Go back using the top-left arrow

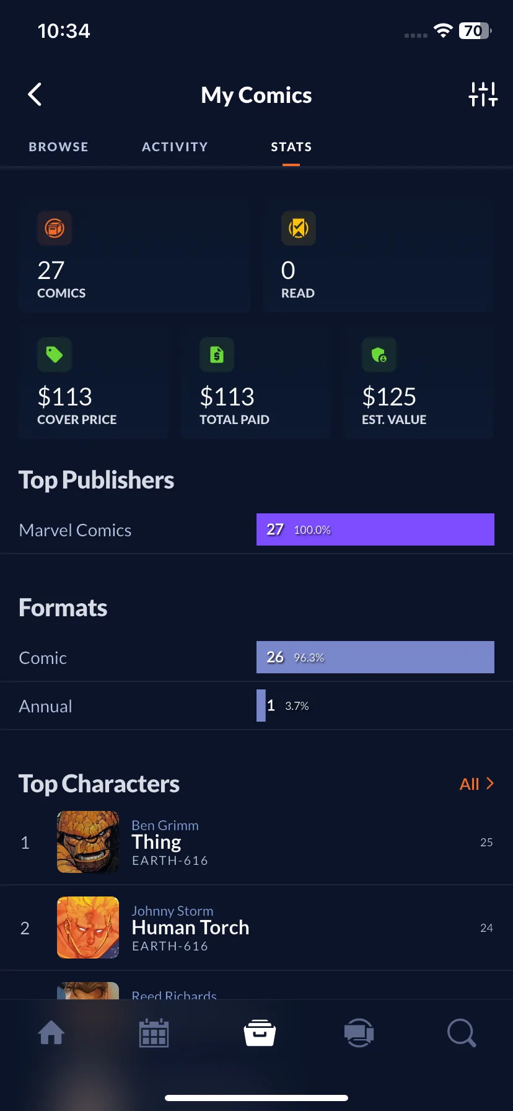35,95
